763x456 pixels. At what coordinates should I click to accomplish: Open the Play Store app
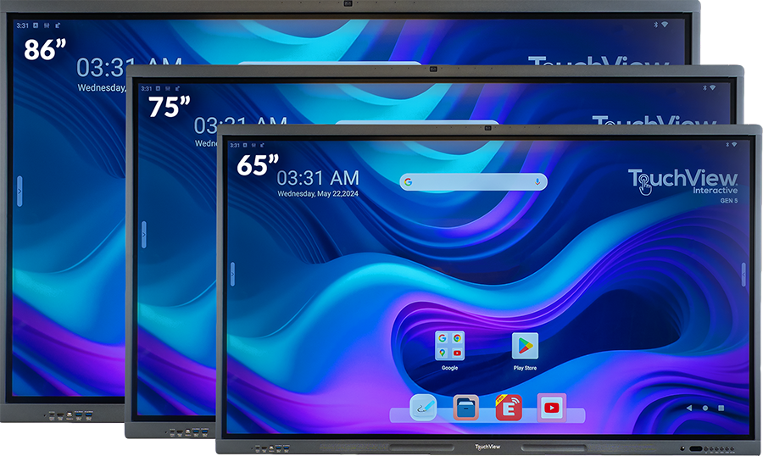coord(525,347)
